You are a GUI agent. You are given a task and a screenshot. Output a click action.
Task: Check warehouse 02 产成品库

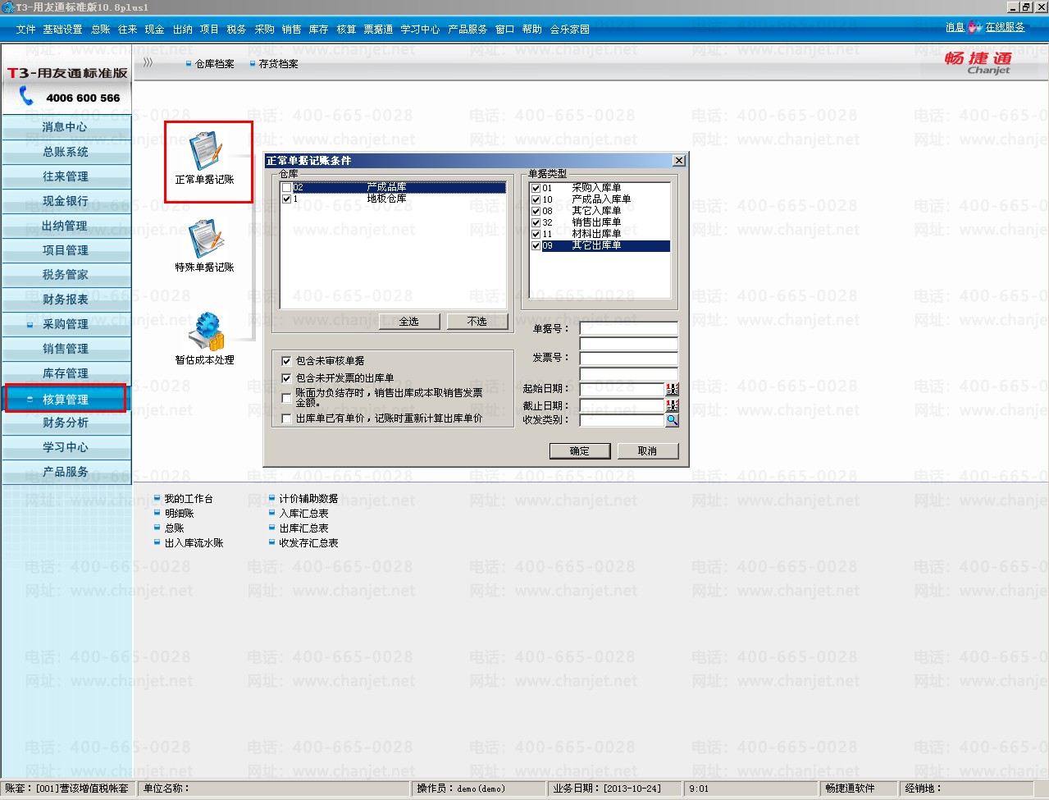(286, 187)
